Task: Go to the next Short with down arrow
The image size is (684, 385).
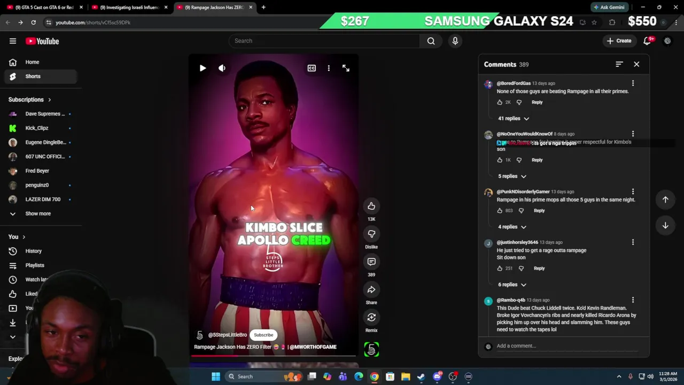Action: (665, 225)
